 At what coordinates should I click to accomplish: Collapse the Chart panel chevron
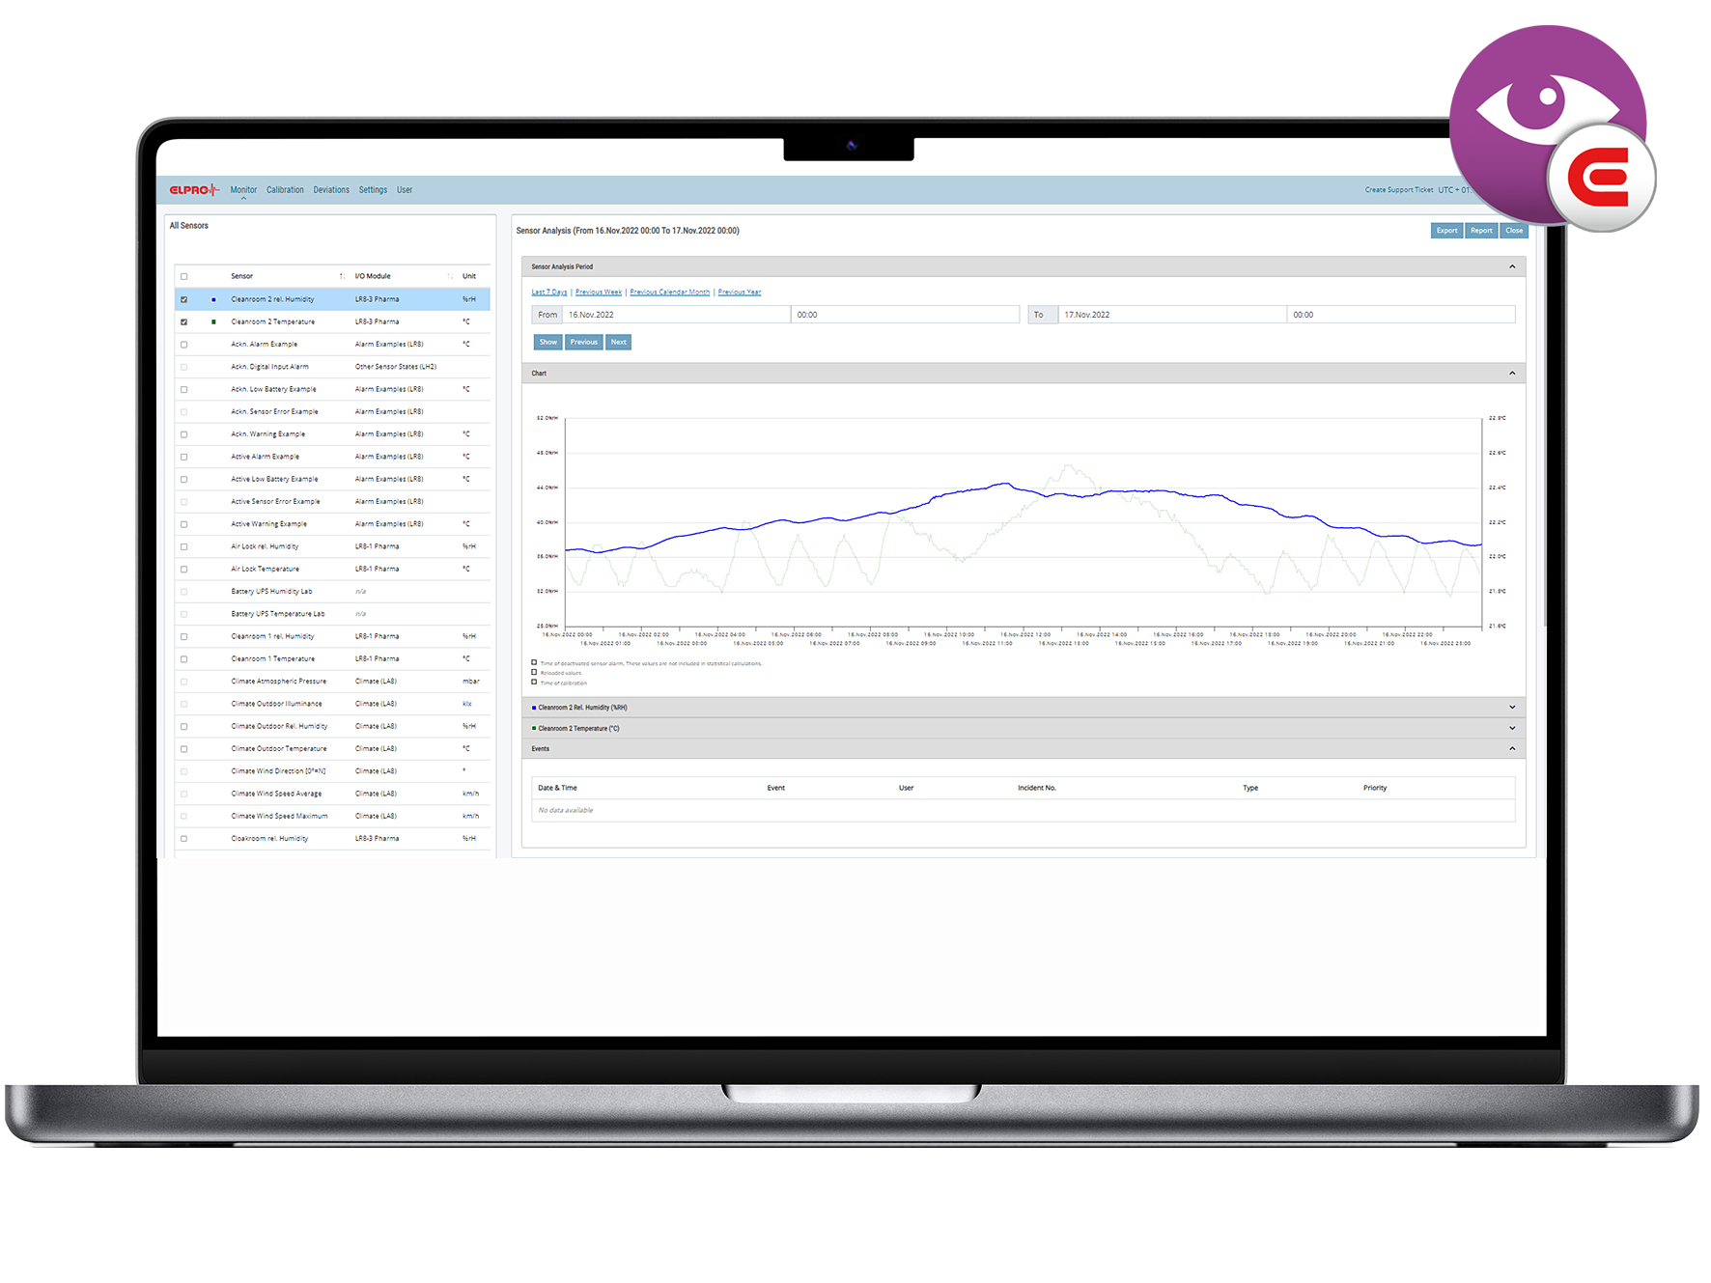click(1512, 374)
